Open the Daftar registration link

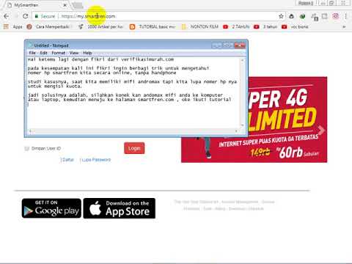(x=67, y=160)
